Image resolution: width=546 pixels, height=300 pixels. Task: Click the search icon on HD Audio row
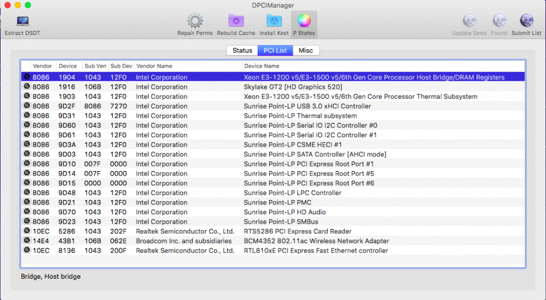(x=27, y=211)
